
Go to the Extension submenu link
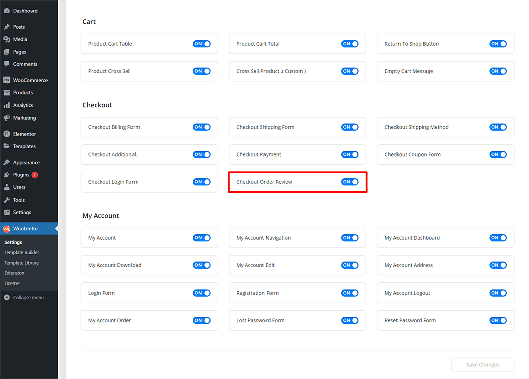click(x=14, y=273)
